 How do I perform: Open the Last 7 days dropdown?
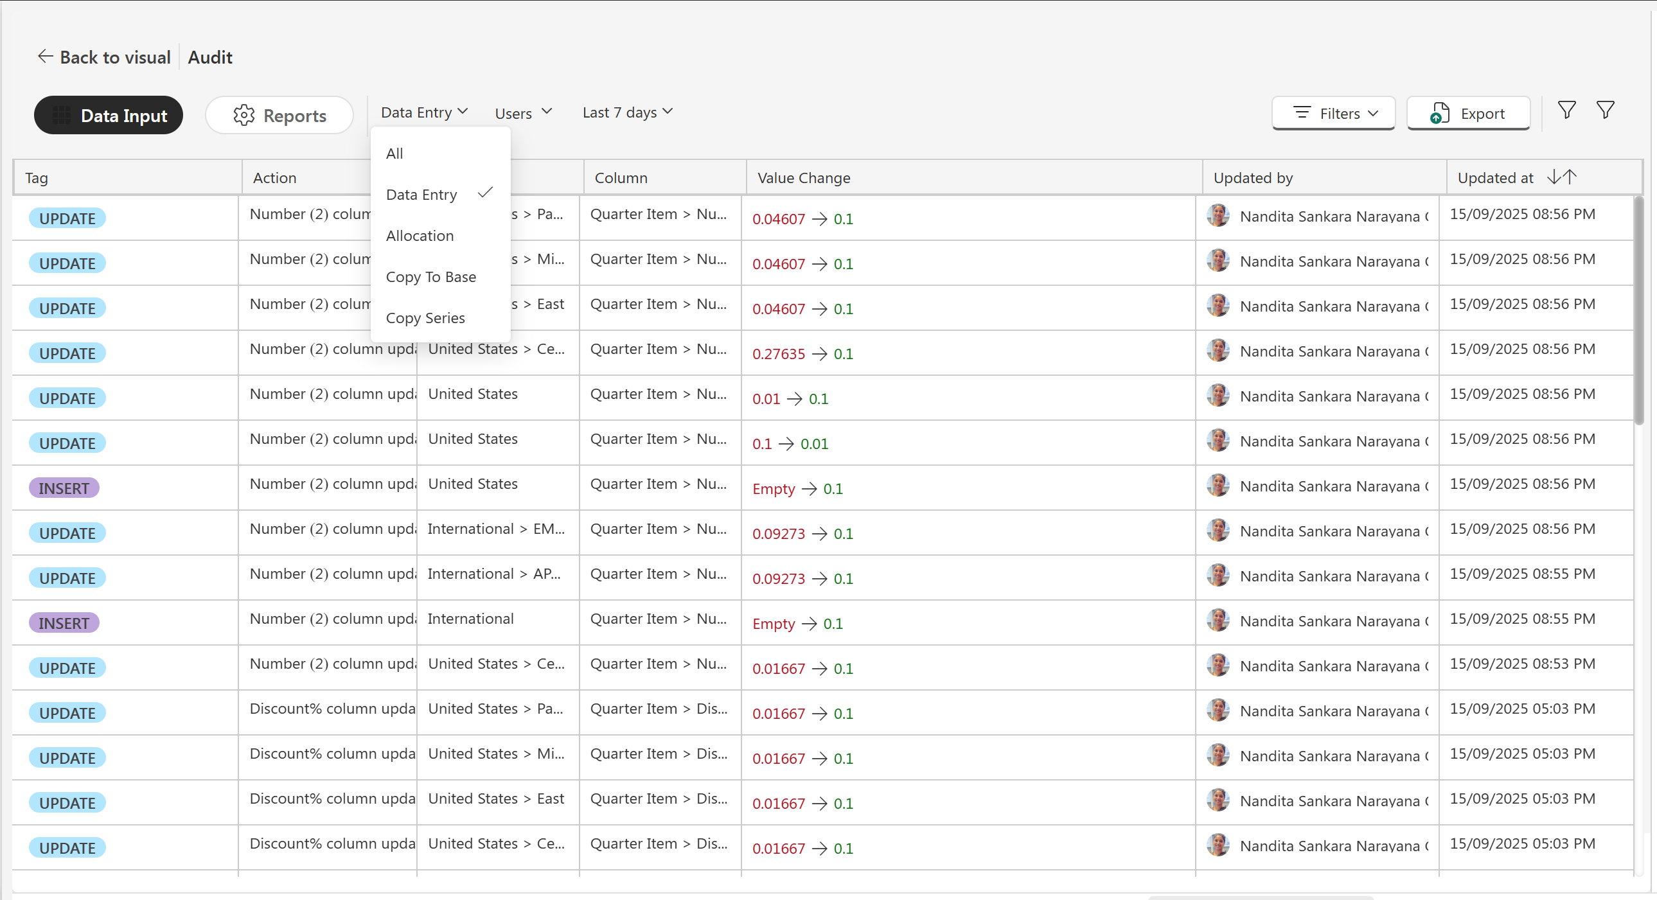pos(627,112)
